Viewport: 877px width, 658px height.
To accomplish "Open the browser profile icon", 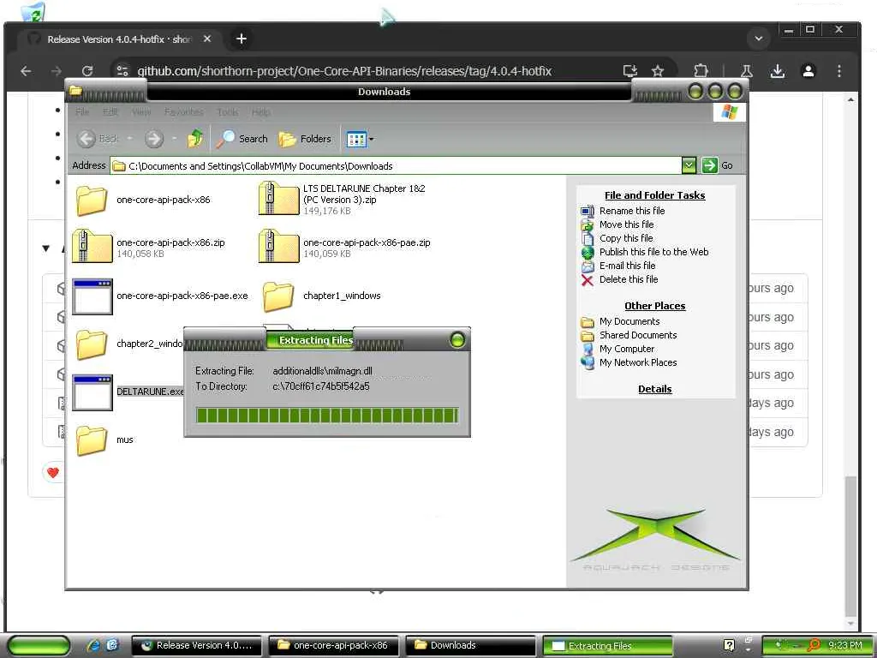I will pyautogui.click(x=808, y=71).
